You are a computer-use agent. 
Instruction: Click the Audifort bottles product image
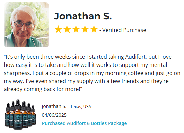(20, 115)
